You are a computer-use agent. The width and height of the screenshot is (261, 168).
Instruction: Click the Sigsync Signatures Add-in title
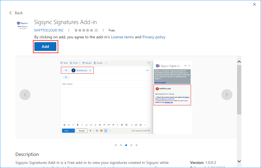tap(65, 22)
